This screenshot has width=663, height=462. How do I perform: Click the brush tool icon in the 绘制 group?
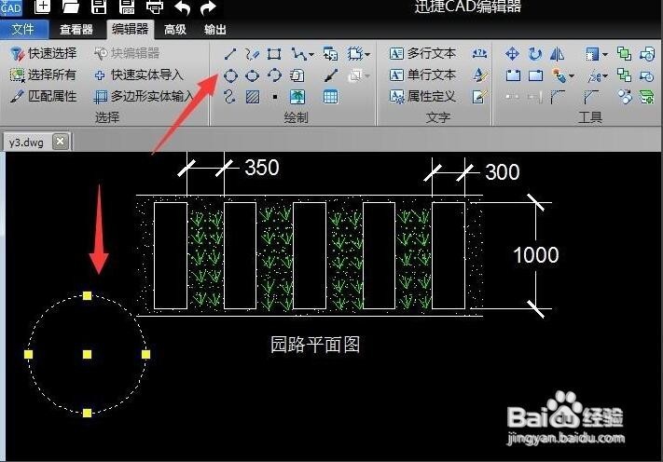(x=331, y=75)
